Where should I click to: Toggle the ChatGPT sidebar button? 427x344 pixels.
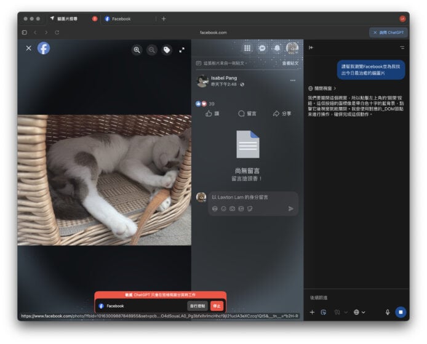point(388,32)
